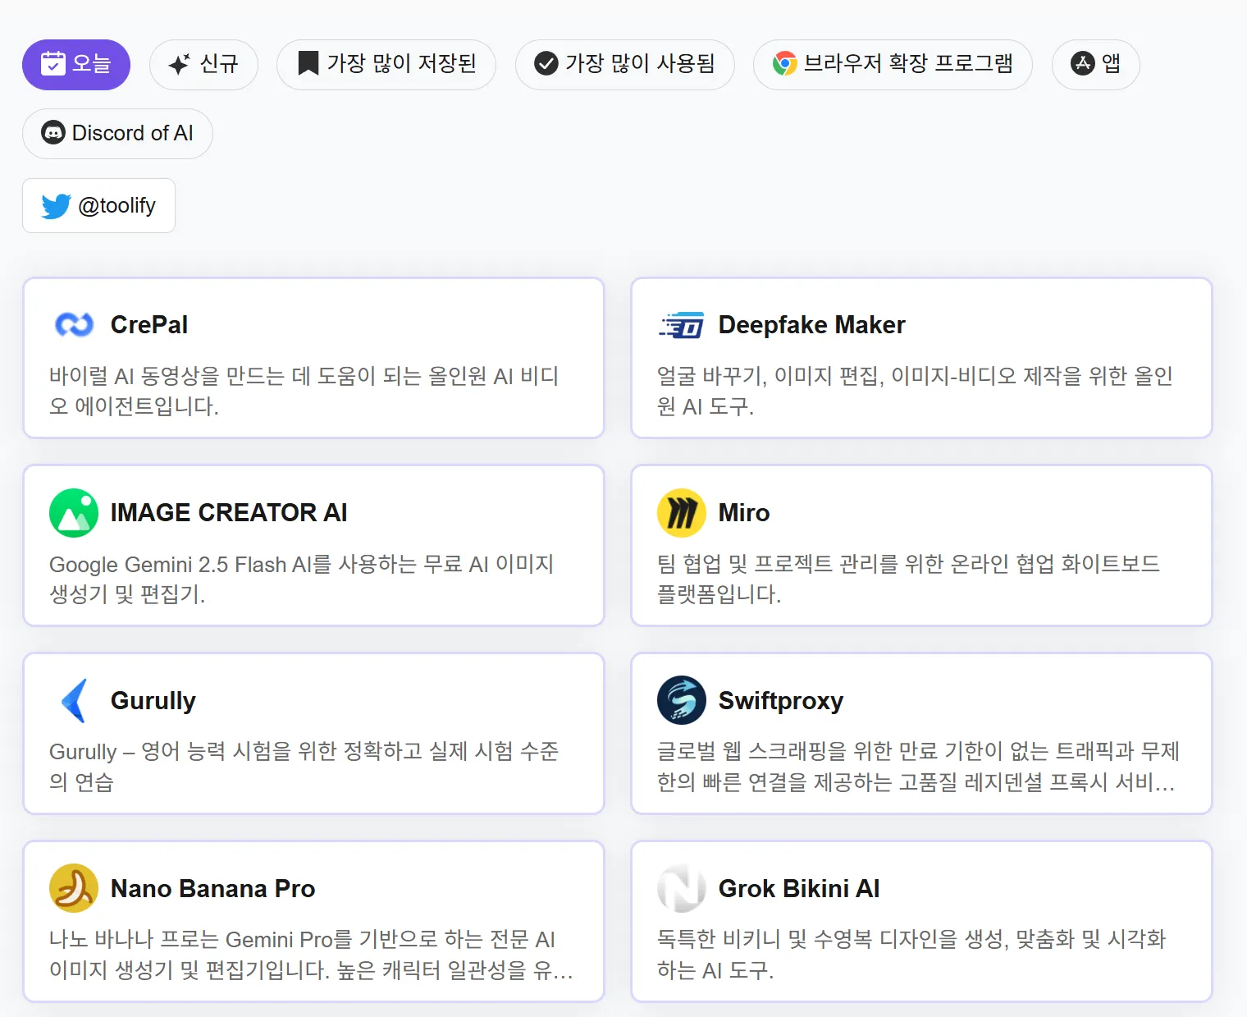The height and width of the screenshot is (1017, 1247).
Task: Click the green IMAGE CREATOR AI logo
Action: coord(74,513)
